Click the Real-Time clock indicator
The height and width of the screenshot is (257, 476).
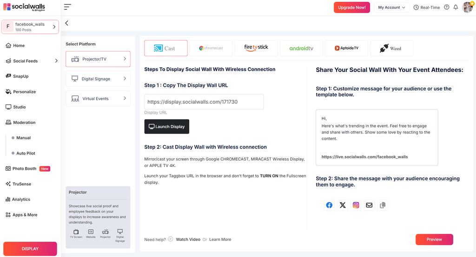[x=427, y=7]
